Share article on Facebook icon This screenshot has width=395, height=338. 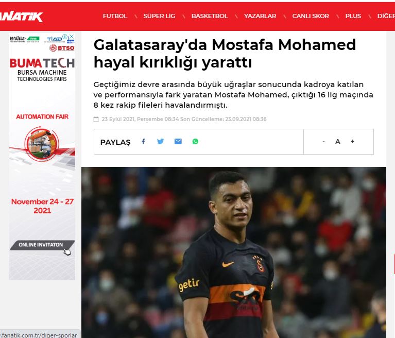143,141
